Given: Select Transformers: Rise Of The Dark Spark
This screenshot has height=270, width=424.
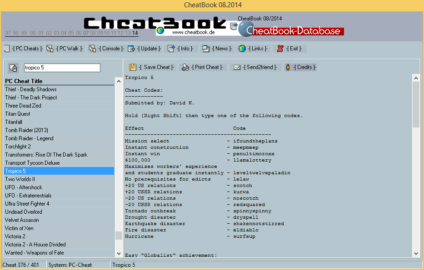Looking at the screenshot, I should coord(60,155).
